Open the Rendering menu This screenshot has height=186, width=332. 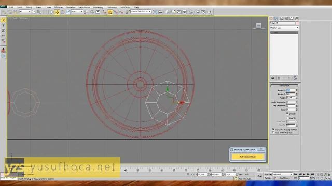click(x=98, y=7)
